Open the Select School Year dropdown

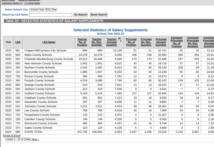[43, 10]
